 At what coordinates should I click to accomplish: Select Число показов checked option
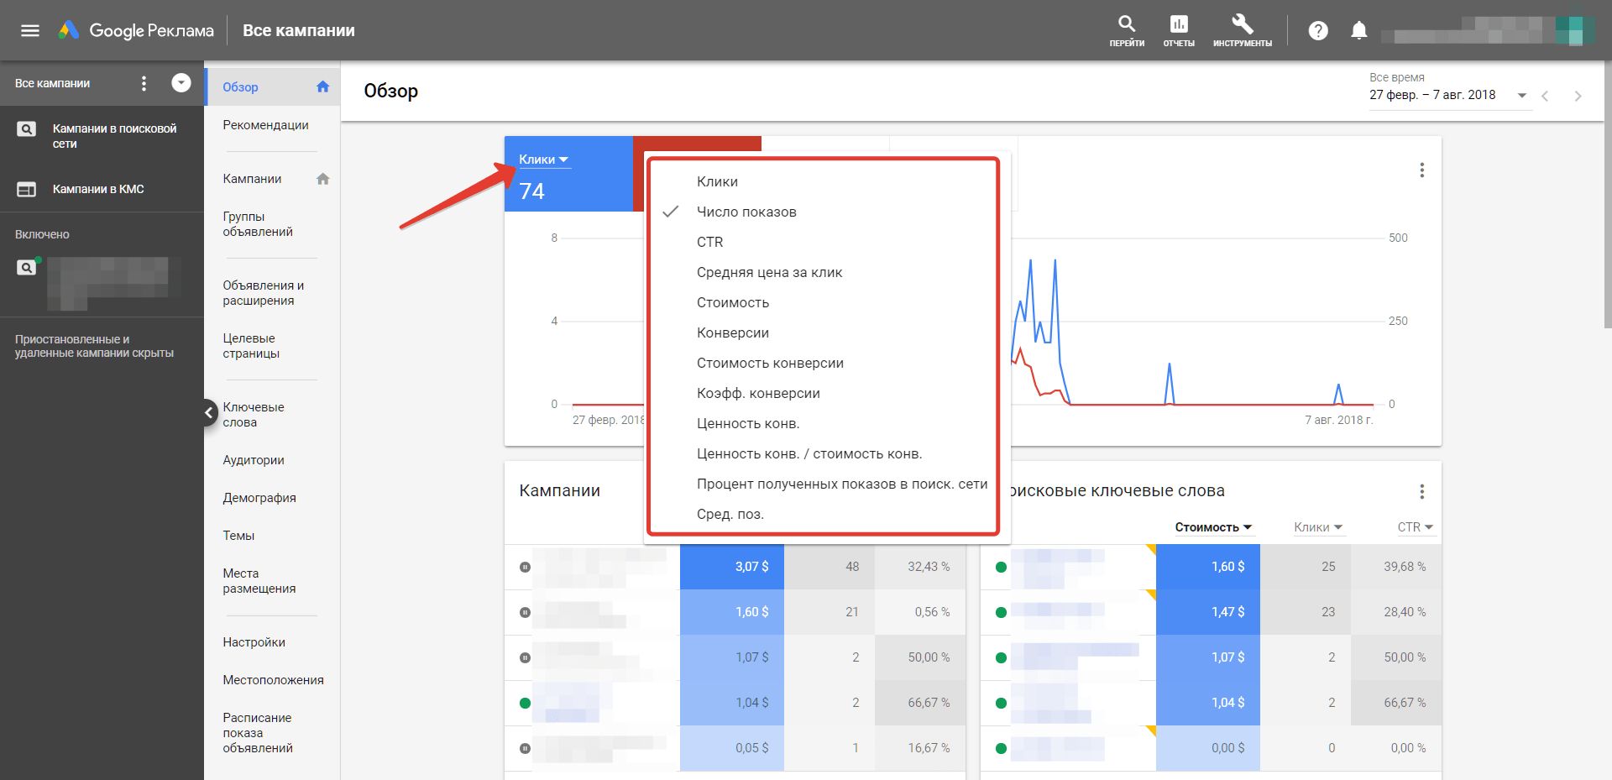point(746,212)
